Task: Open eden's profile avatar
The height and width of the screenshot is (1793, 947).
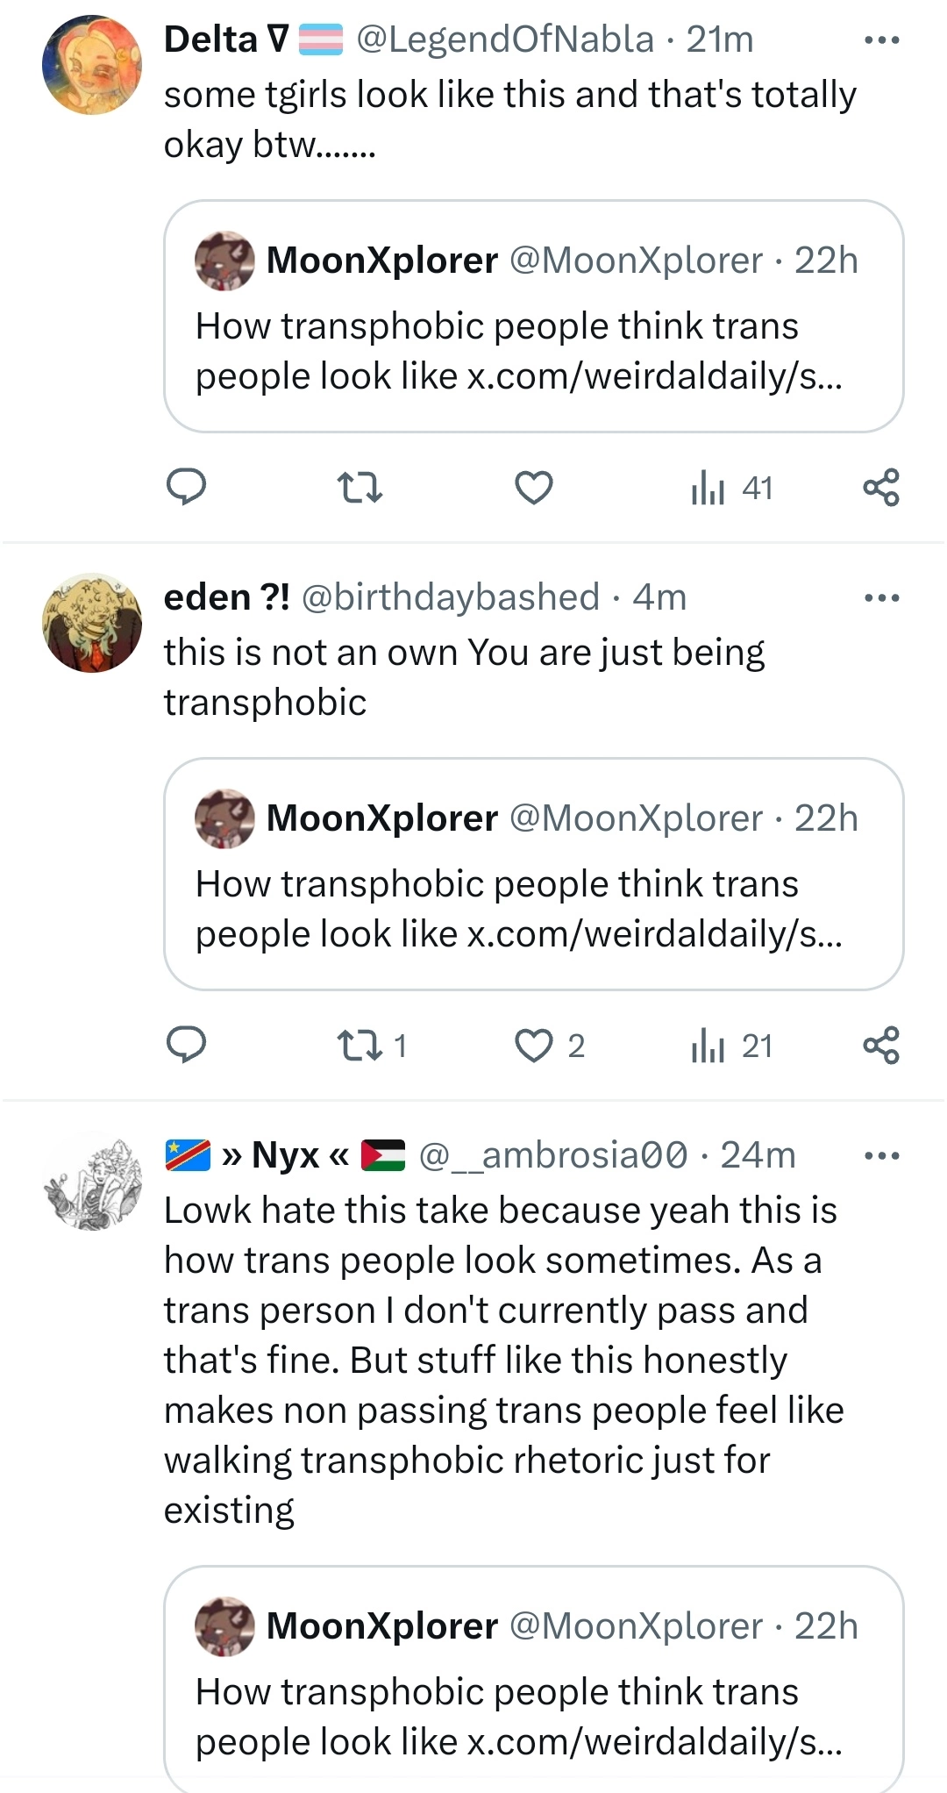Action: click(91, 623)
